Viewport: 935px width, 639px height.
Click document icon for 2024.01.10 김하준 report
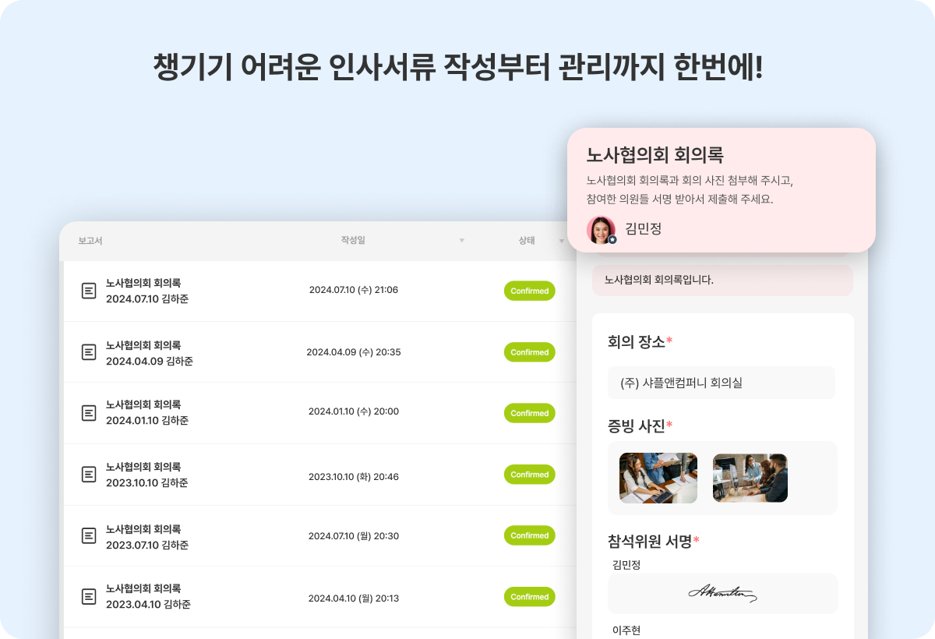(x=90, y=412)
